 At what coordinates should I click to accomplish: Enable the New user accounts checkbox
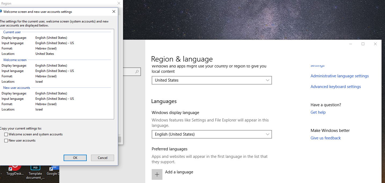tap(6, 141)
